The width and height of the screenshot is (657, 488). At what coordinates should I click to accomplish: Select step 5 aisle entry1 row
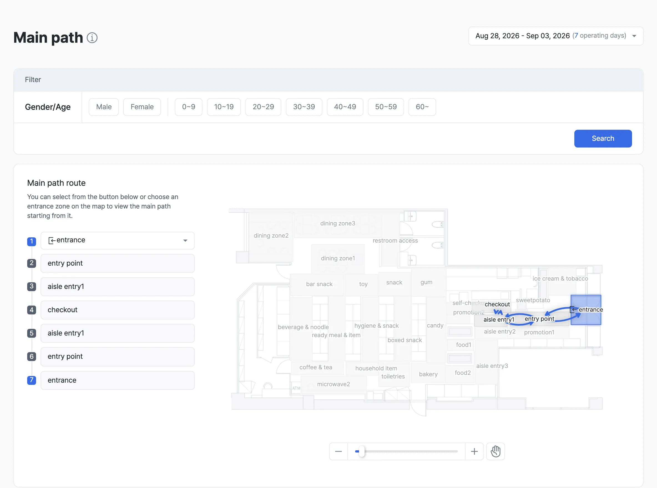[x=117, y=333]
